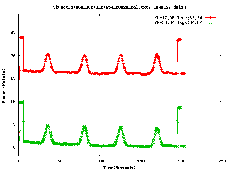Click x-axis tick label 50
This screenshot has height=171, width=229.
coord(60,161)
